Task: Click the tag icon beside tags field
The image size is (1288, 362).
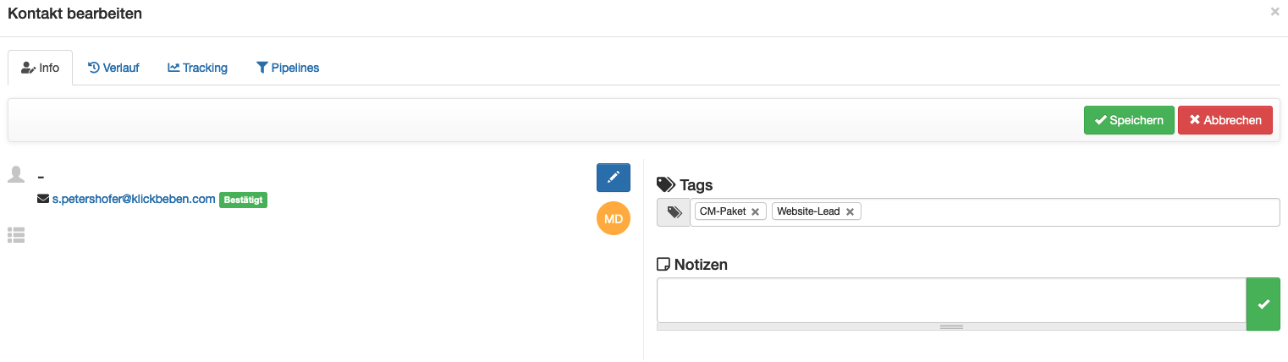Action: 674,212
